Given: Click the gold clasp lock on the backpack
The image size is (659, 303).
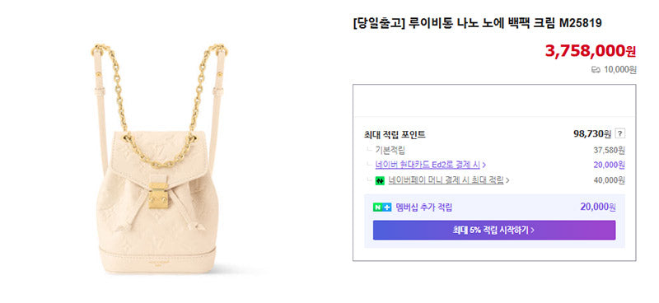Looking at the screenshot, I should point(158,195).
